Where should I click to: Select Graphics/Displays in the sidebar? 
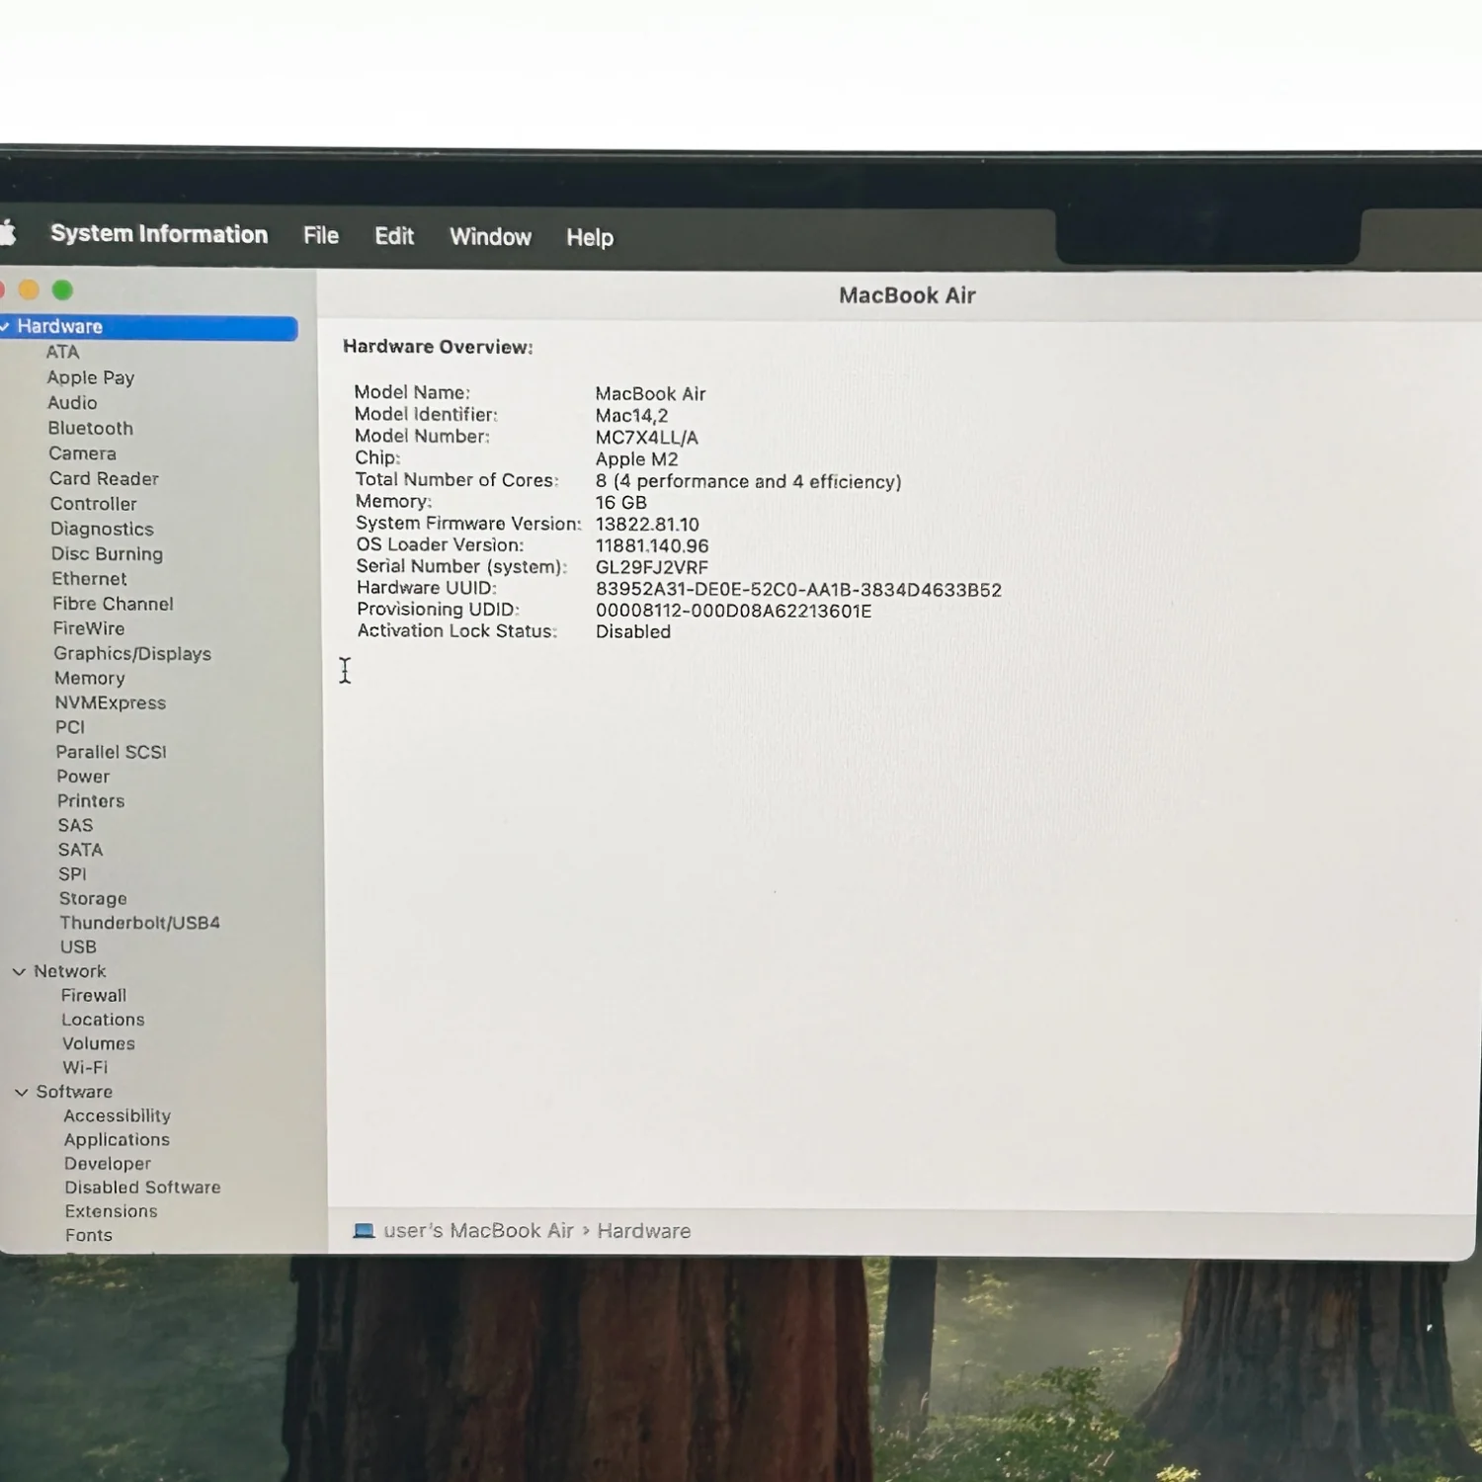point(132,654)
